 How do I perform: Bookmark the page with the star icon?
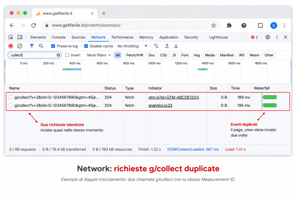(214, 25)
